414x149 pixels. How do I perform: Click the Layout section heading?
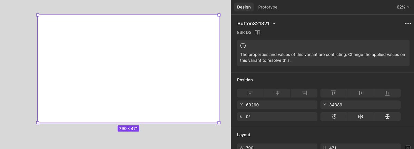pyautogui.click(x=244, y=135)
